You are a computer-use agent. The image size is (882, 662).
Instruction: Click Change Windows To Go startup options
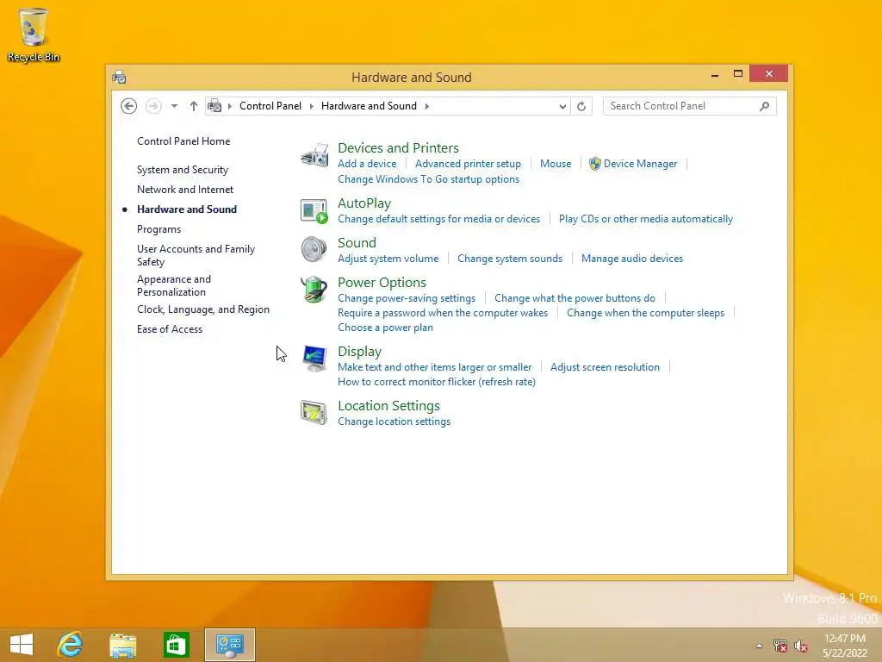point(428,179)
